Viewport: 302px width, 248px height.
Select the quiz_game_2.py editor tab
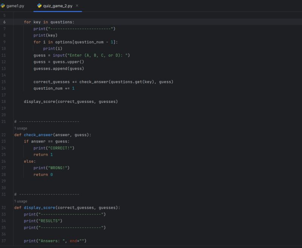pos(57,6)
